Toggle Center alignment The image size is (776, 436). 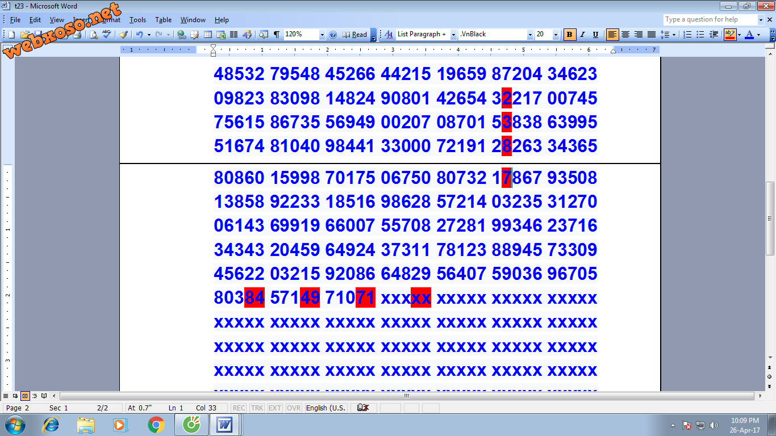(625, 35)
